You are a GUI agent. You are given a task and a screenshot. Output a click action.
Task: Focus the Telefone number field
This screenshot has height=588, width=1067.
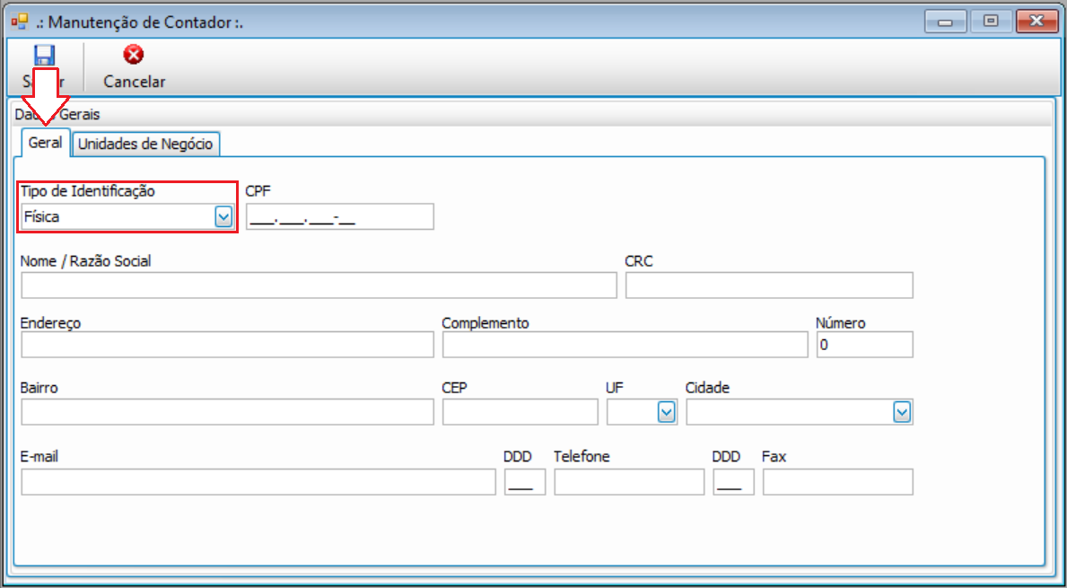click(x=629, y=482)
